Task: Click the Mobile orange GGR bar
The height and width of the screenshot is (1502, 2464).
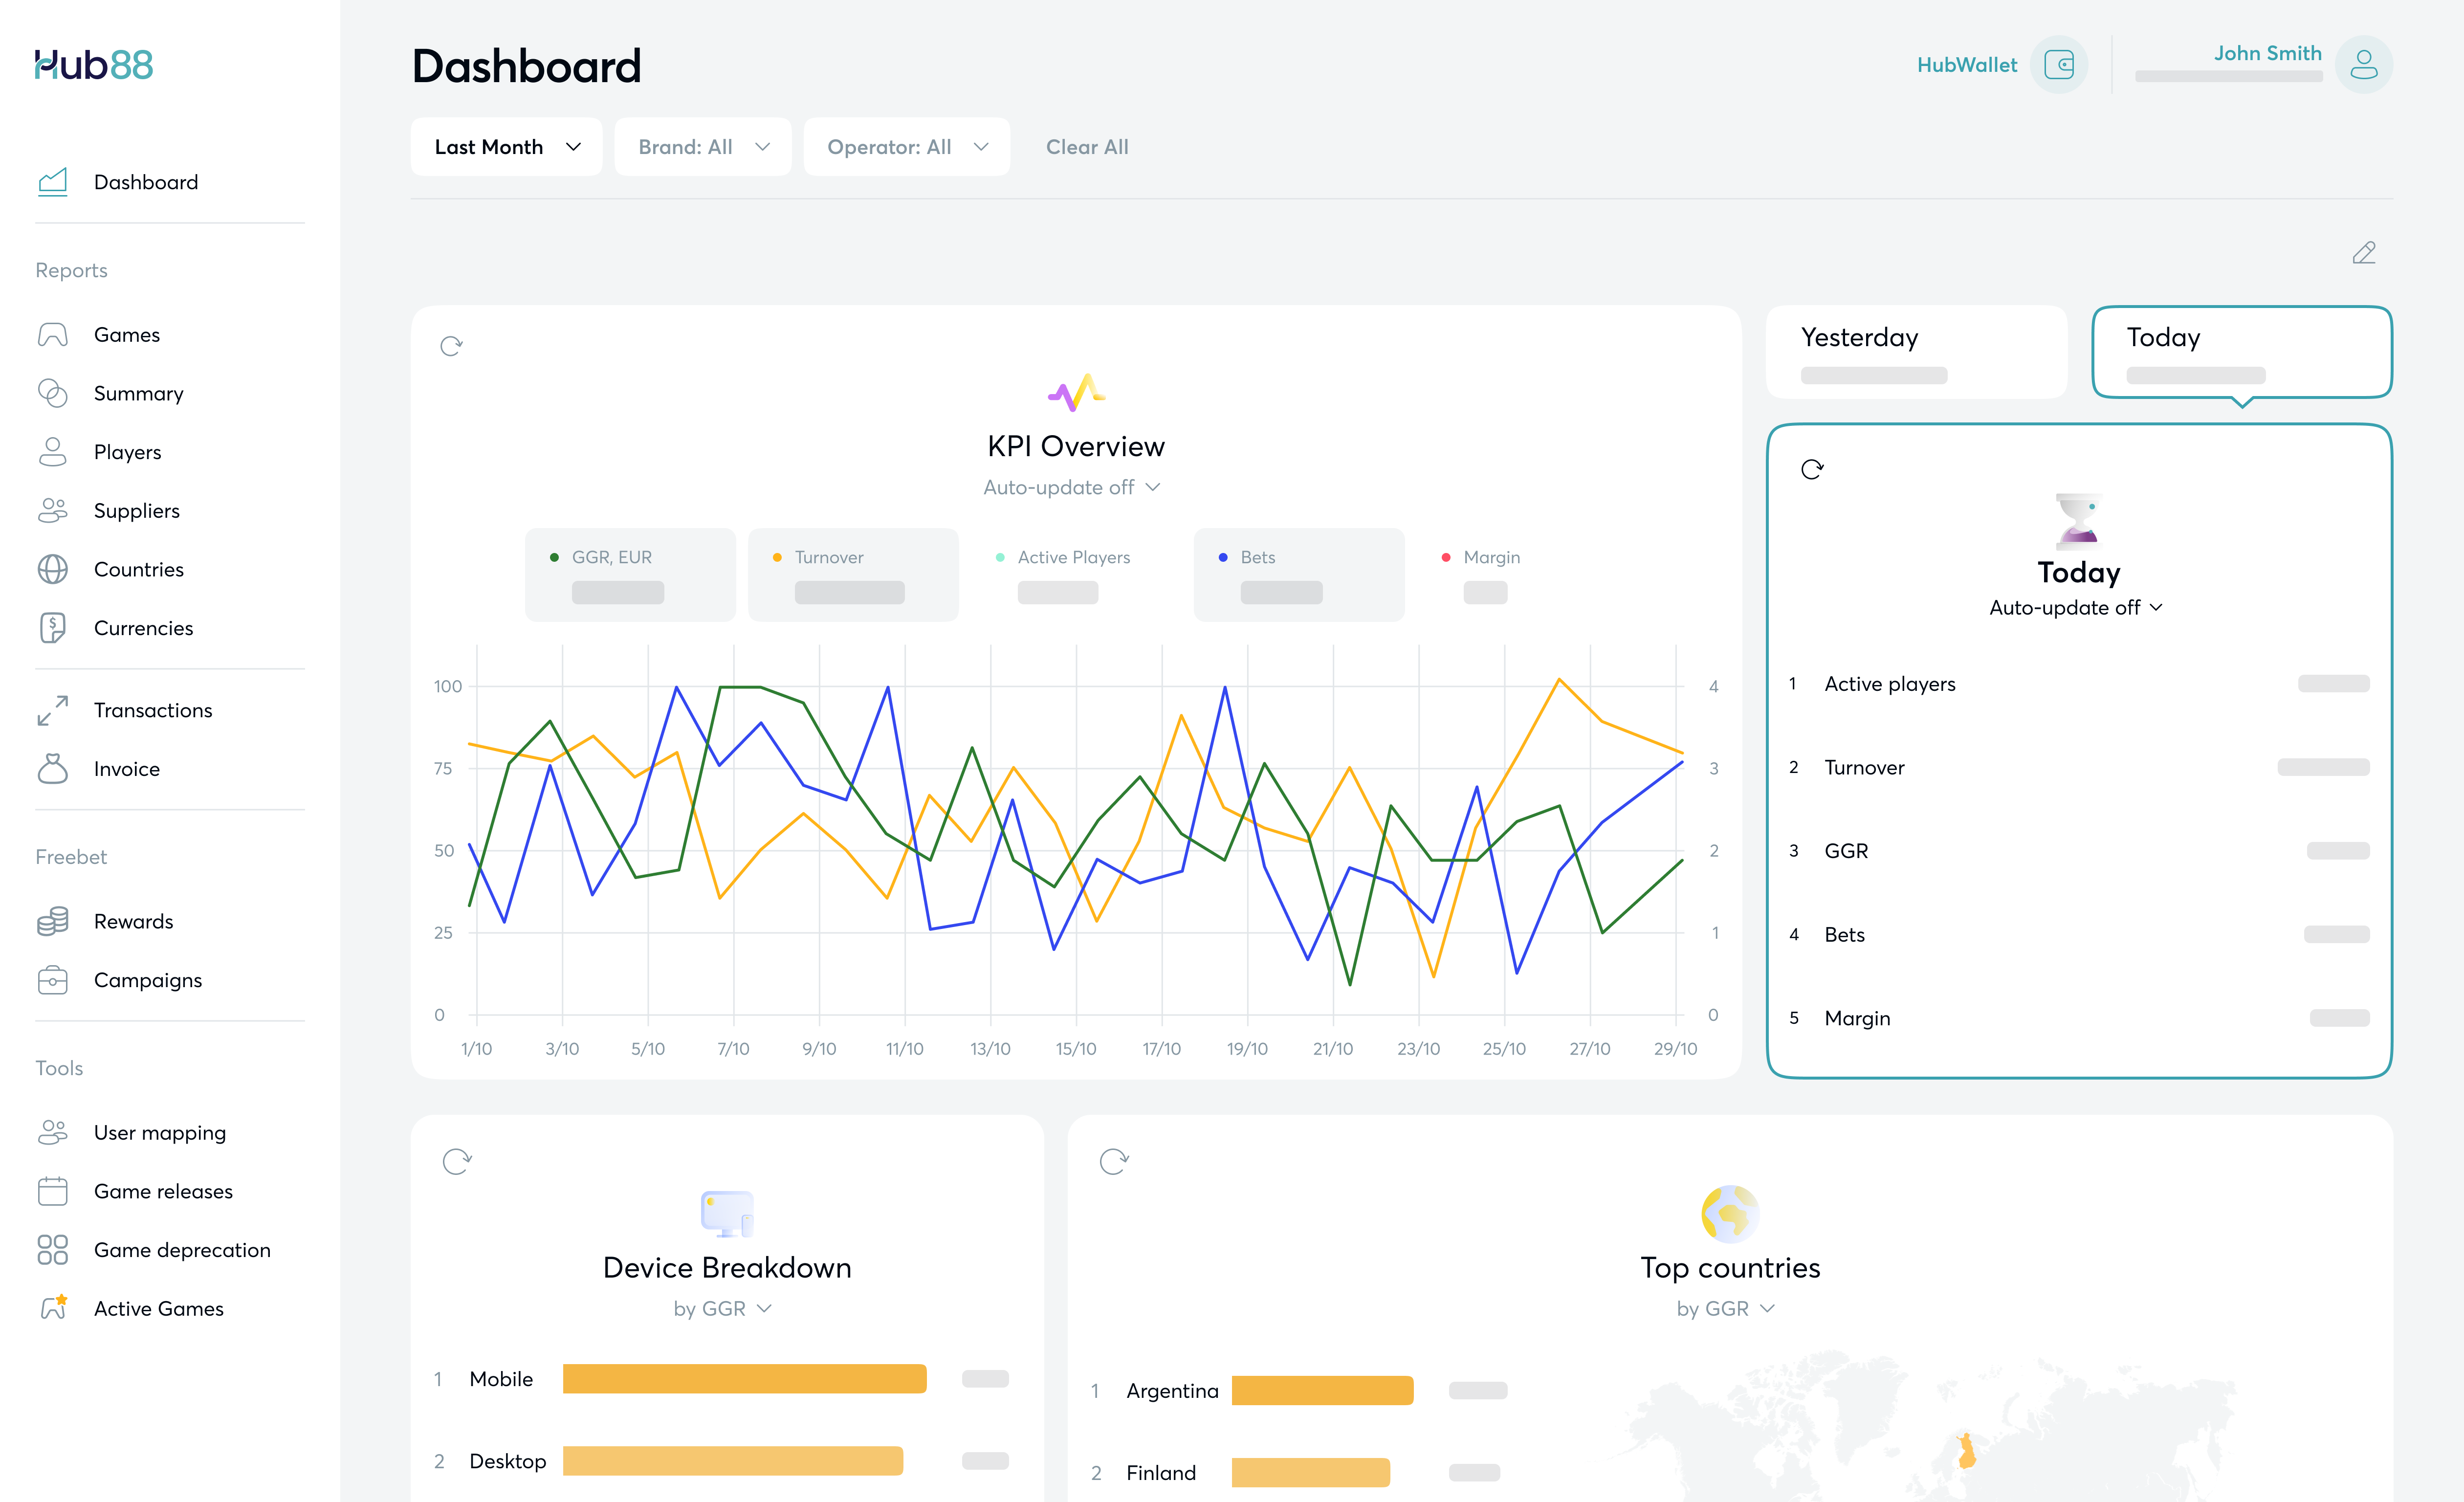Action: (744, 1378)
